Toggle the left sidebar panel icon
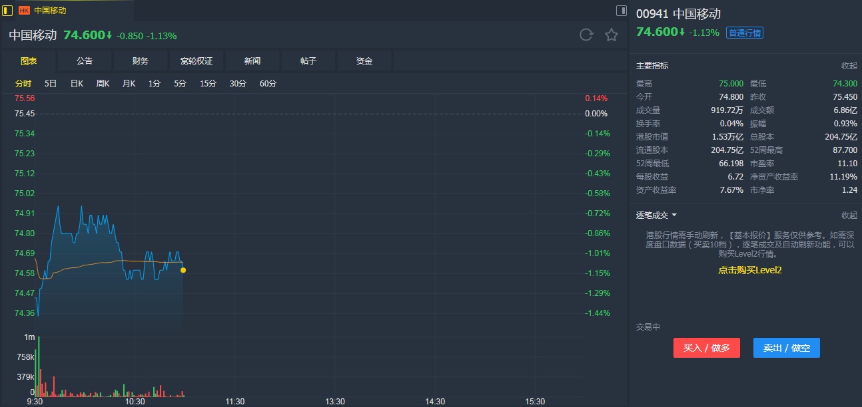Image resolution: width=862 pixels, height=407 pixels. click(x=8, y=10)
